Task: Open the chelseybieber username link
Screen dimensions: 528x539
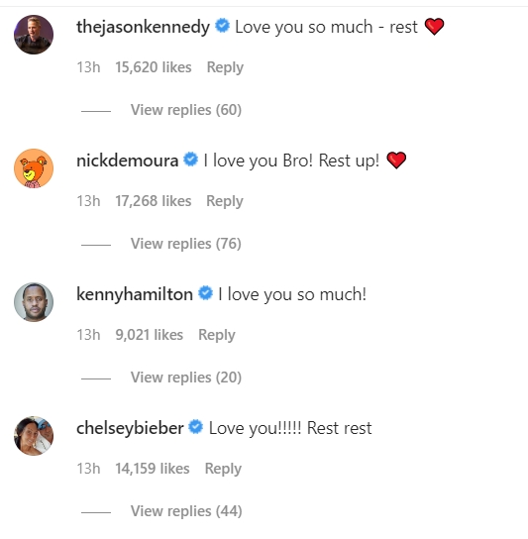Action: [x=130, y=428]
